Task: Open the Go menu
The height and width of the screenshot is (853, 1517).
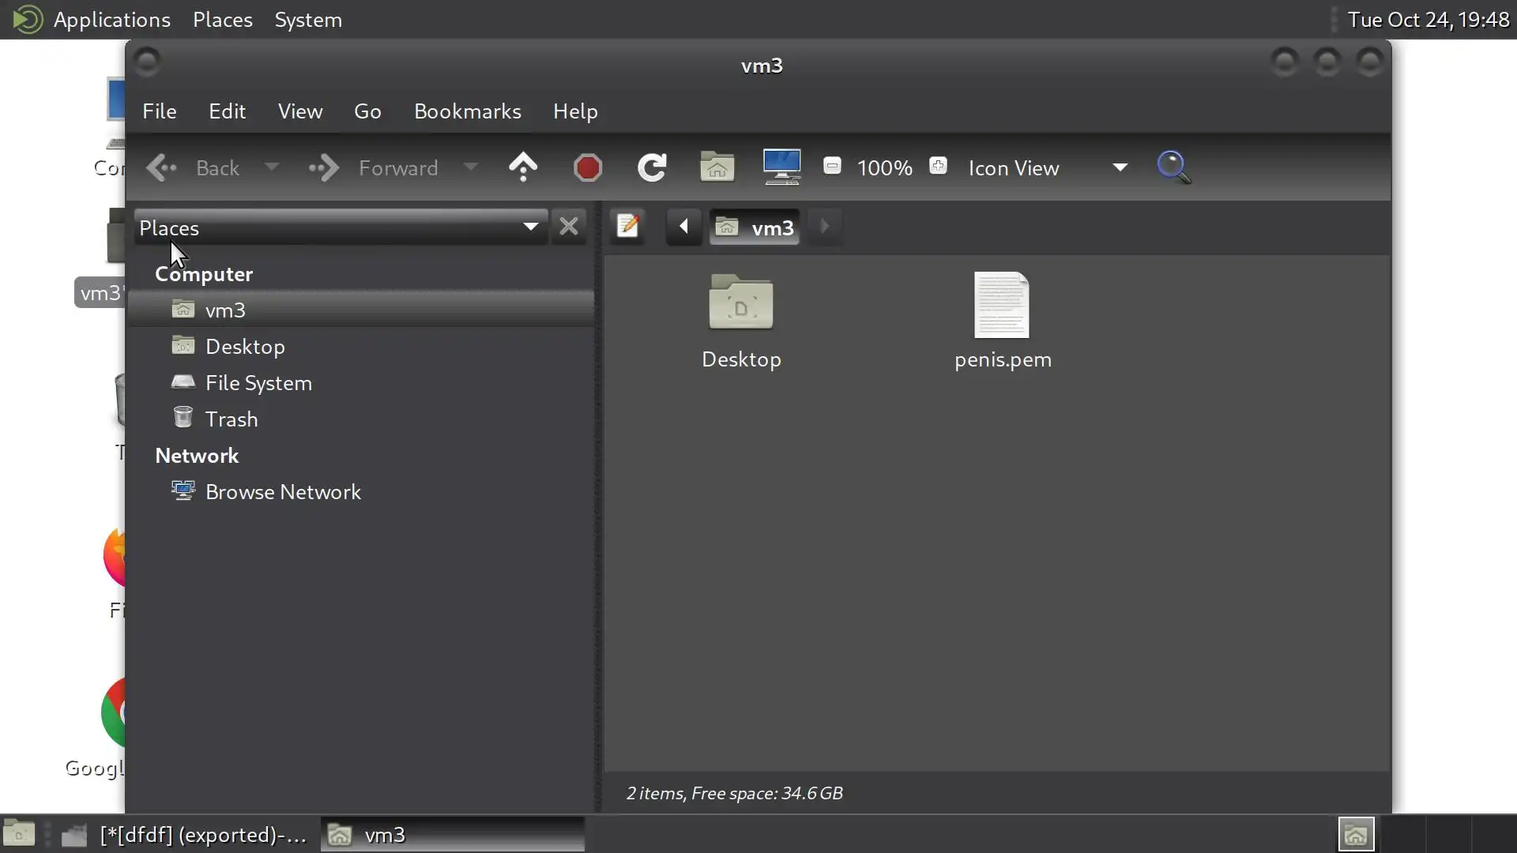Action: [367, 111]
